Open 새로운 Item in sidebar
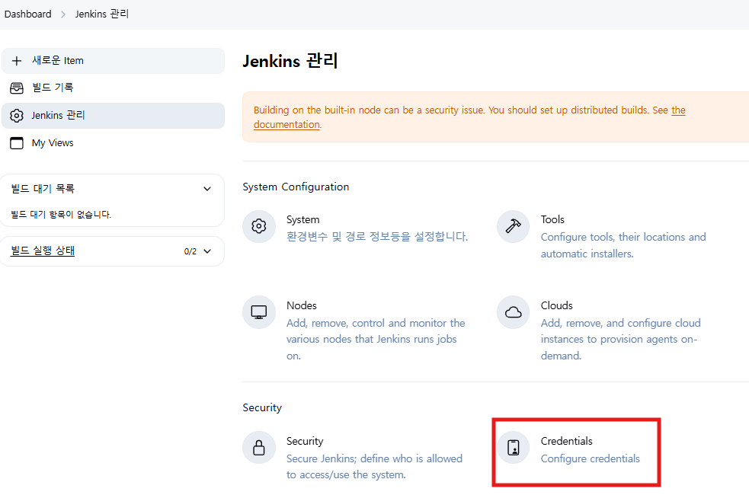This screenshot has height=495, width=749. coord(114,61)
